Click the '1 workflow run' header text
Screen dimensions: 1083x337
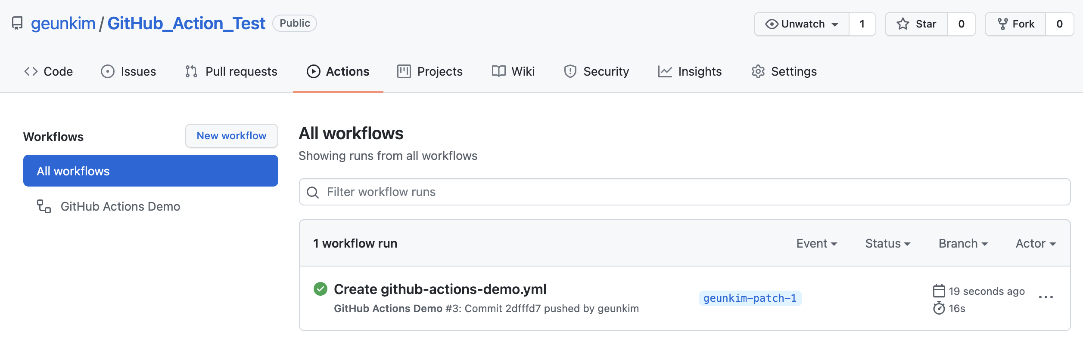click(x=355, y=243)
